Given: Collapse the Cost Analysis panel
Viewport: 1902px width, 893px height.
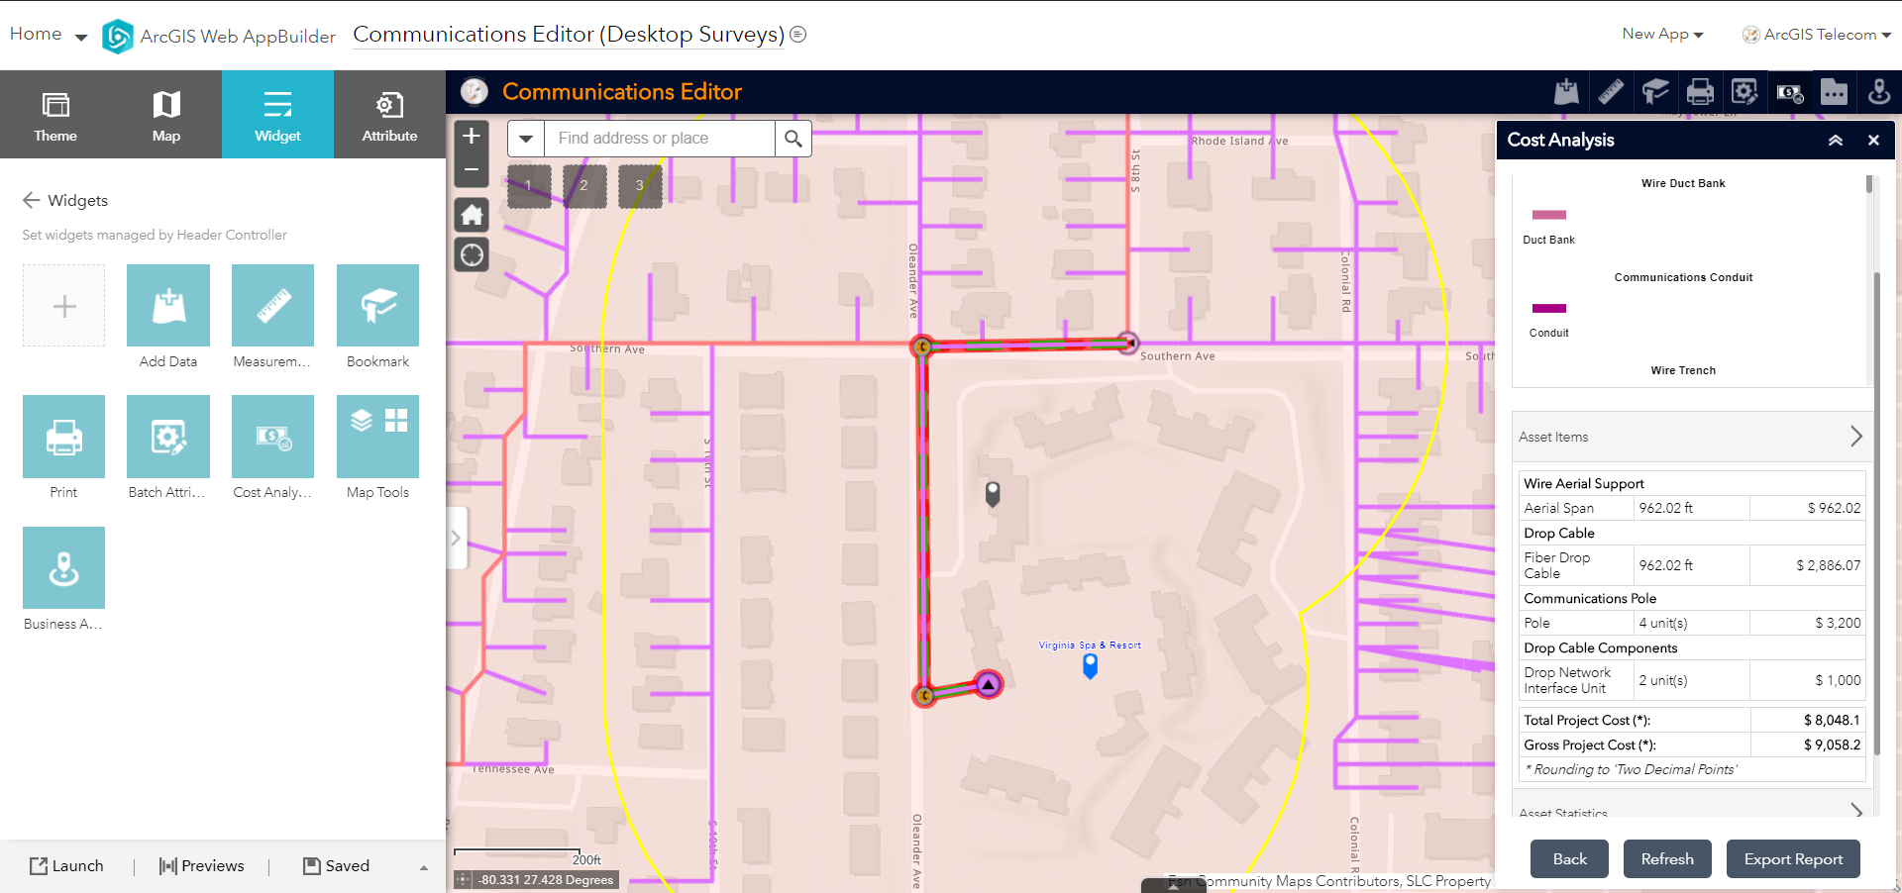Looking at the screenshot, I should pyautogui.click(x=1835, y=141).
